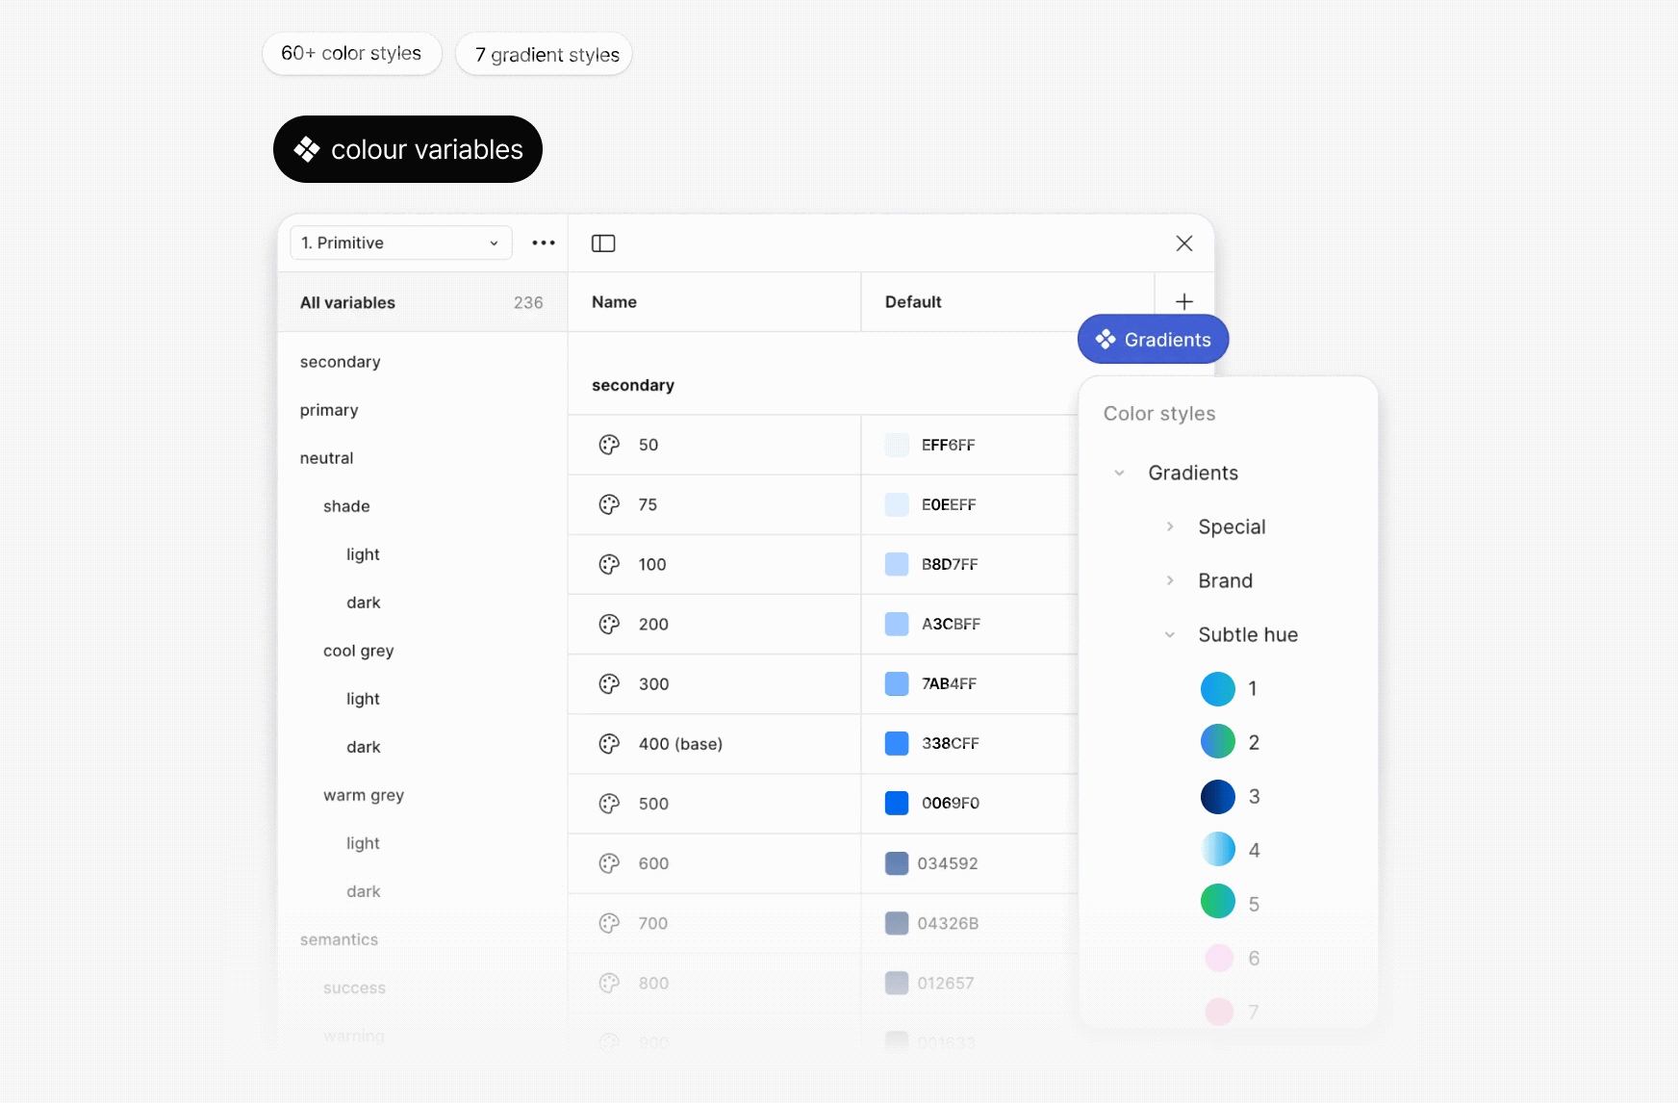Click the palette icon for variable 800
This screenshot has width=1678, height=1103.
609,983
